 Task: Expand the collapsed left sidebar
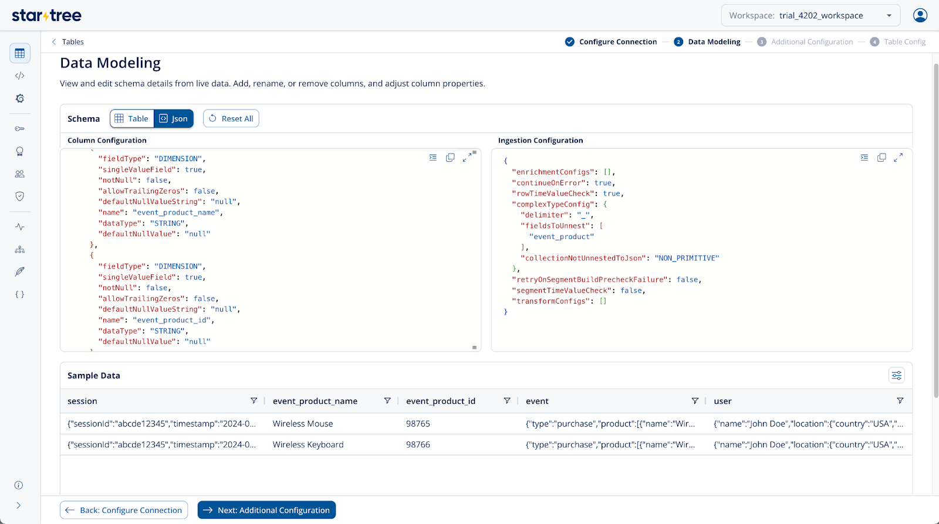pos(19,505)
